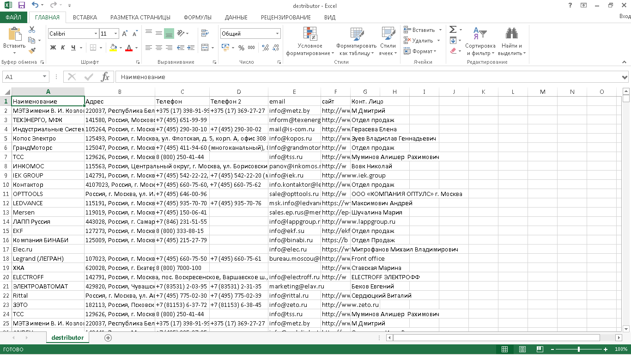Click the borders icon
631x355 pixels.
point(93,48)
